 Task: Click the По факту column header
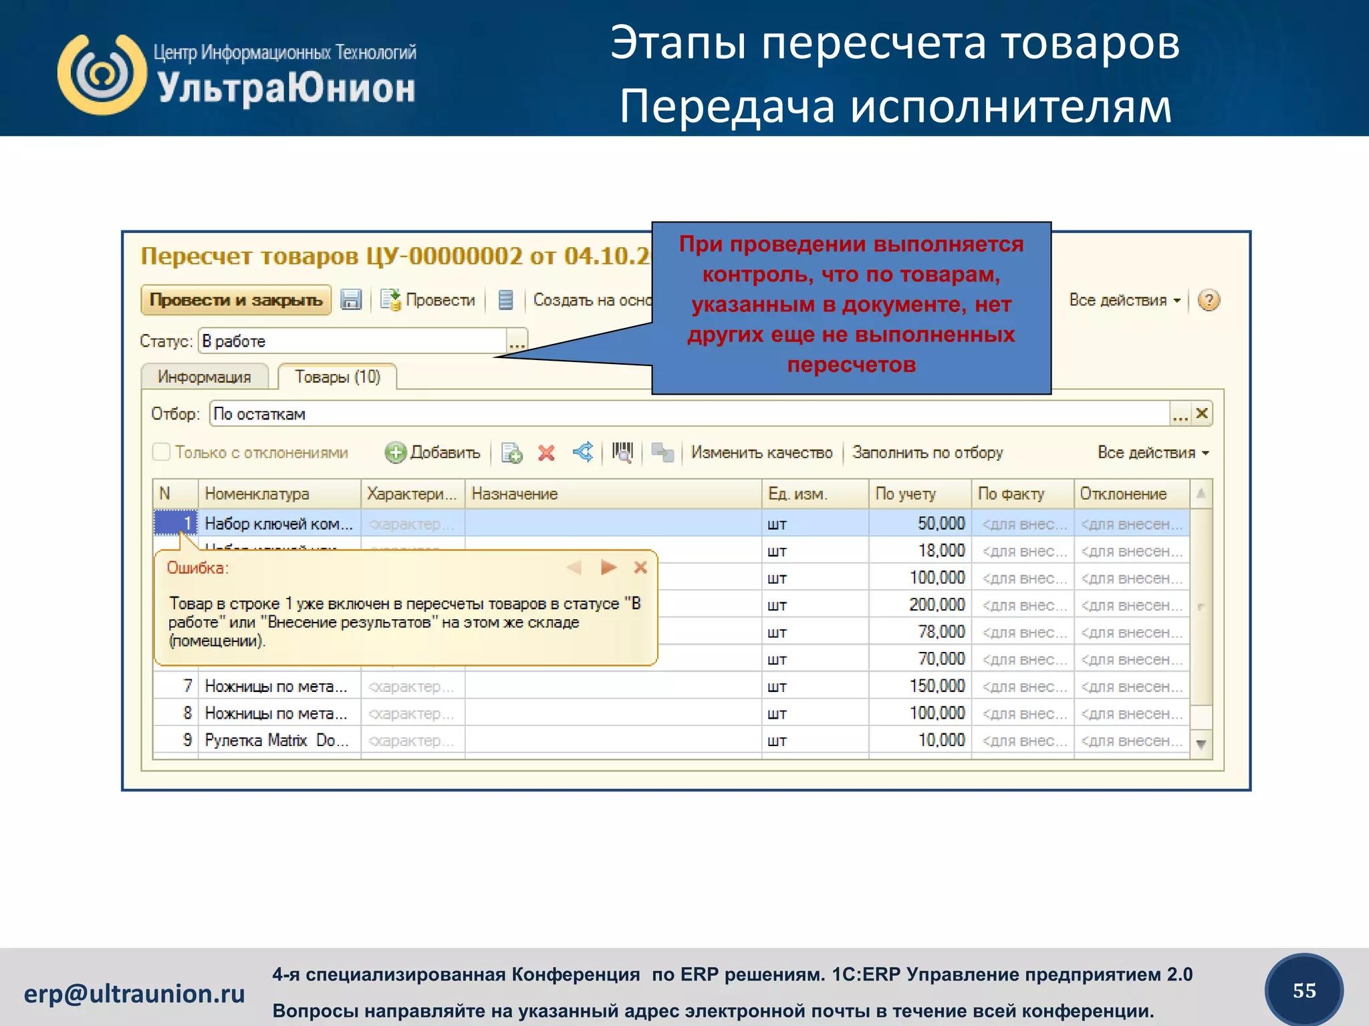(x=1023, y=494)
